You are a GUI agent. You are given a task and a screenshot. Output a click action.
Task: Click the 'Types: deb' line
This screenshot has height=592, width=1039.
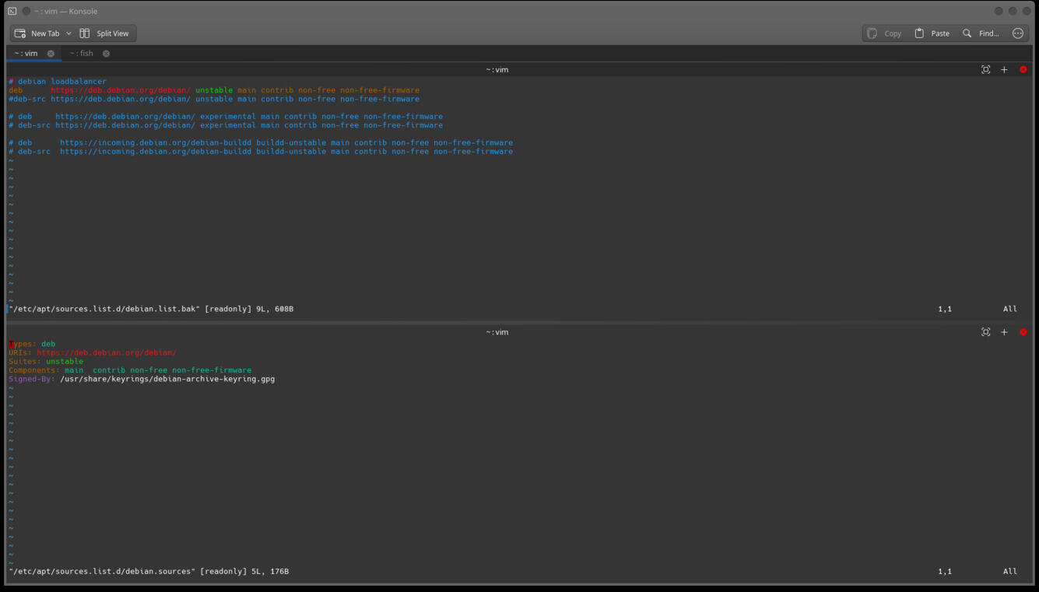(32, 344)
